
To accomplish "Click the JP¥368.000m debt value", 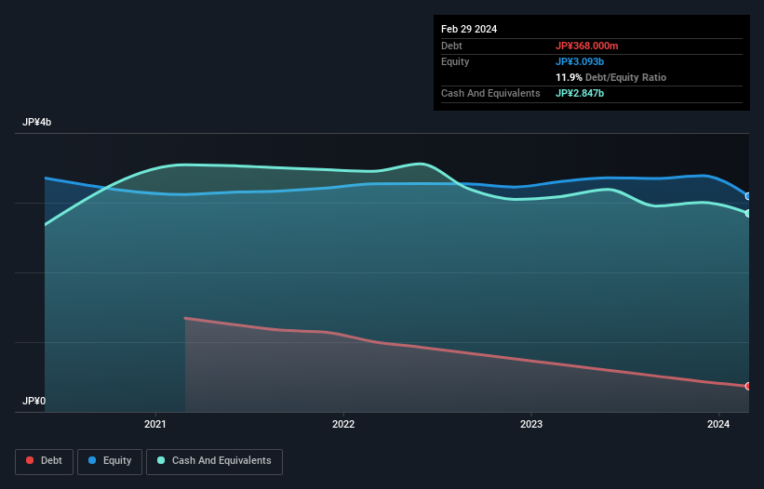I will point(586,46).
